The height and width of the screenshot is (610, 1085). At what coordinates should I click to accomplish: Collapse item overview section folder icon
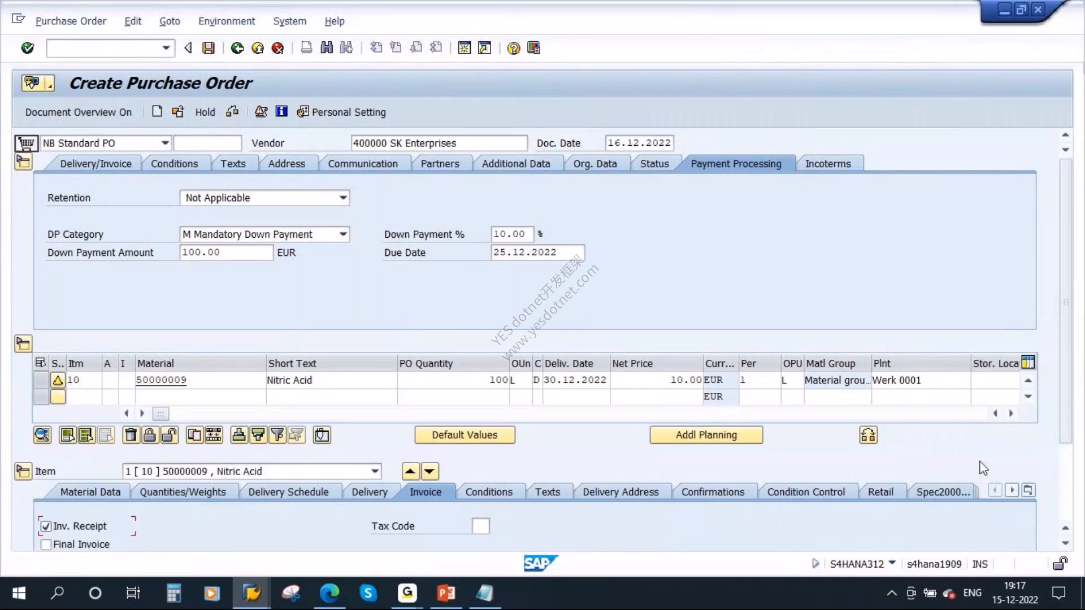pos(23,343)
